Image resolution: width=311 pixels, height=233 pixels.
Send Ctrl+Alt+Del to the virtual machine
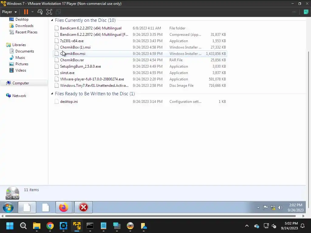click(x=40, y=12)
